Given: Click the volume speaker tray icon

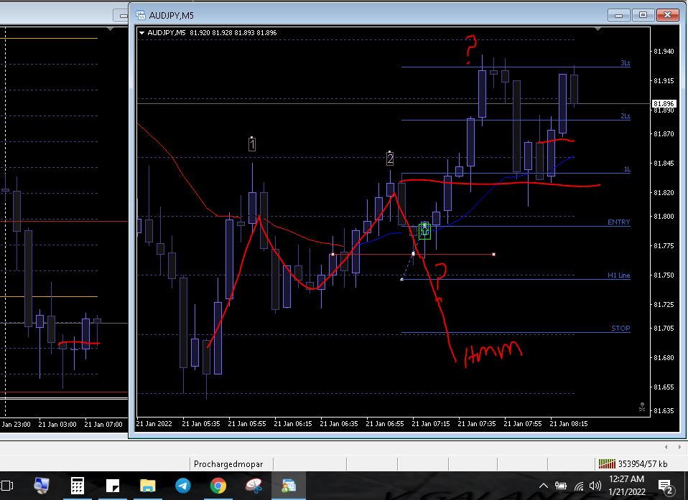Looking at the screenshot, I should pos(595,486).
